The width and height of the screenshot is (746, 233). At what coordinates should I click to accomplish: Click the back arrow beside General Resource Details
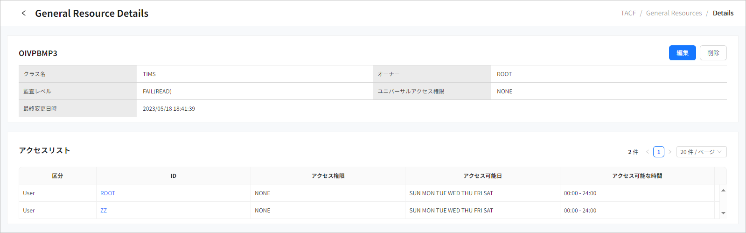24,13
